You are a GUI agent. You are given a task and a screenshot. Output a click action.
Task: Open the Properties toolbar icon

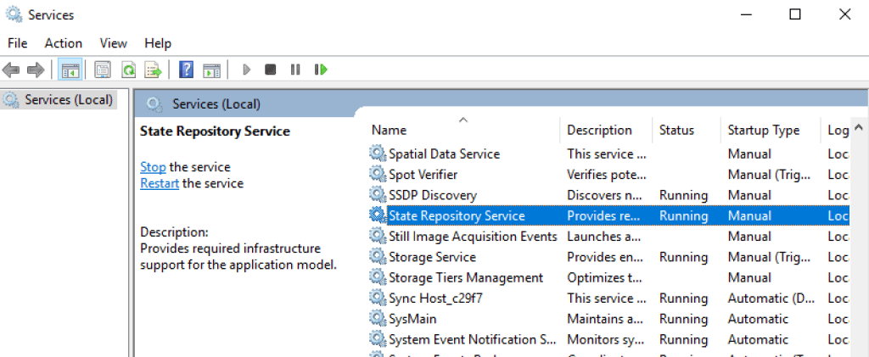click(x=103, y=70)
